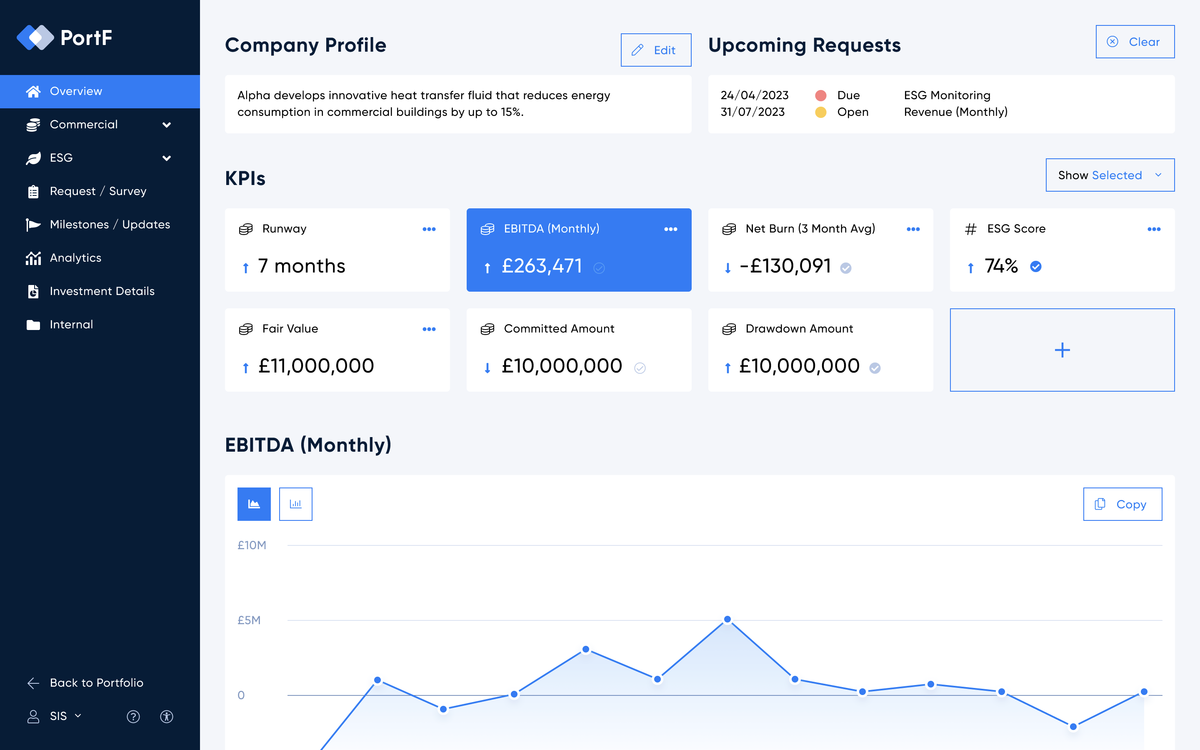
Task: Toggle verified check on ESG Score
Action: (x=1036, y=267)
